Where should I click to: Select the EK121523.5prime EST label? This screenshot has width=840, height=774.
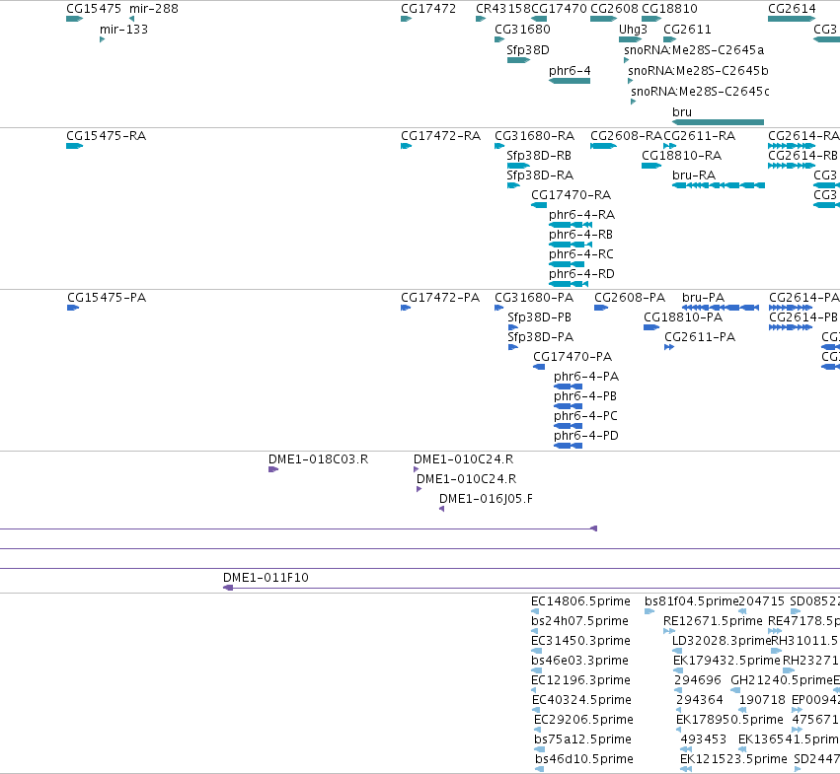(734, 760)
